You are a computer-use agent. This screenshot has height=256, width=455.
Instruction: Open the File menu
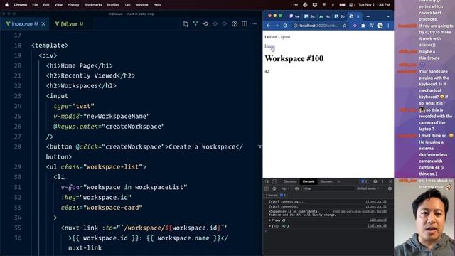[35, 5]
